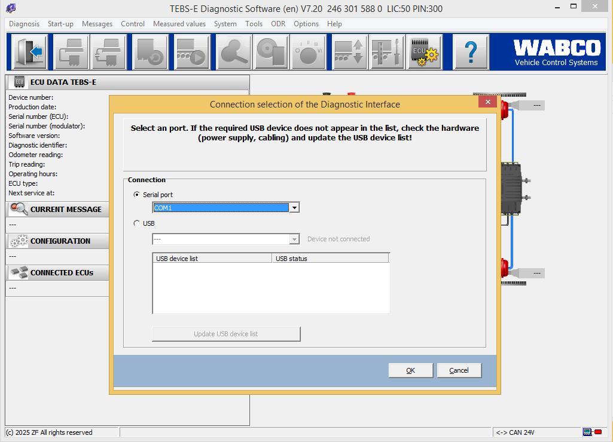
Task: Close the Connection selection dialog
Action: [x=487, y=102]
